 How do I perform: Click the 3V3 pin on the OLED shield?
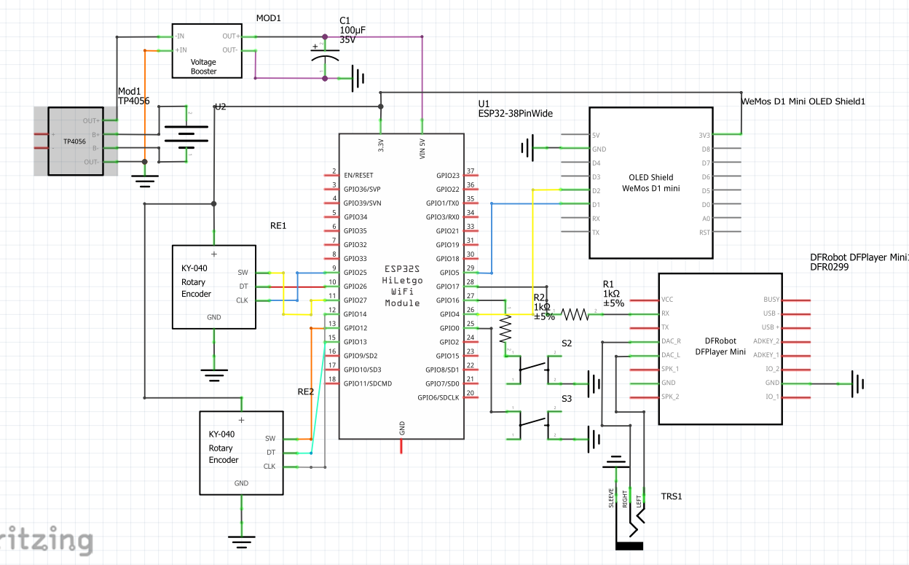(x=725, y=135)
